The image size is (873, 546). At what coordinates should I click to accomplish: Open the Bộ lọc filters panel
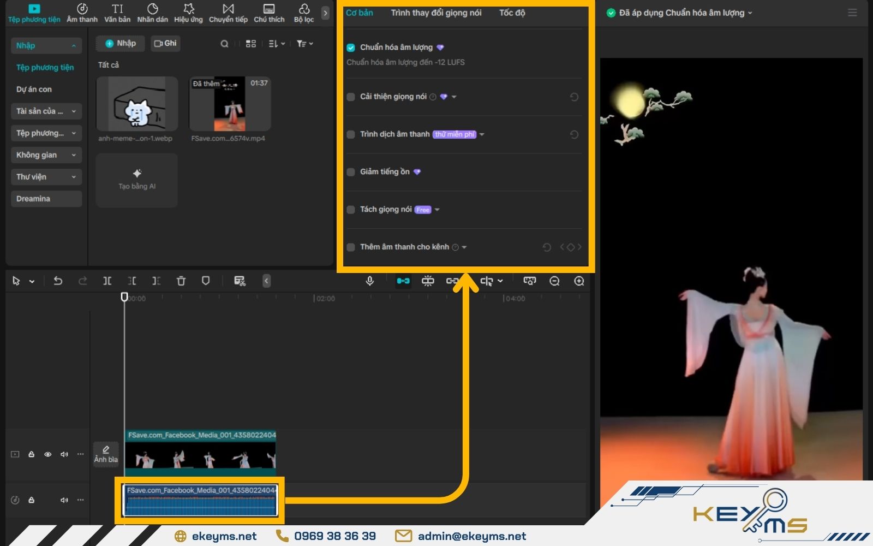(304, 13)
